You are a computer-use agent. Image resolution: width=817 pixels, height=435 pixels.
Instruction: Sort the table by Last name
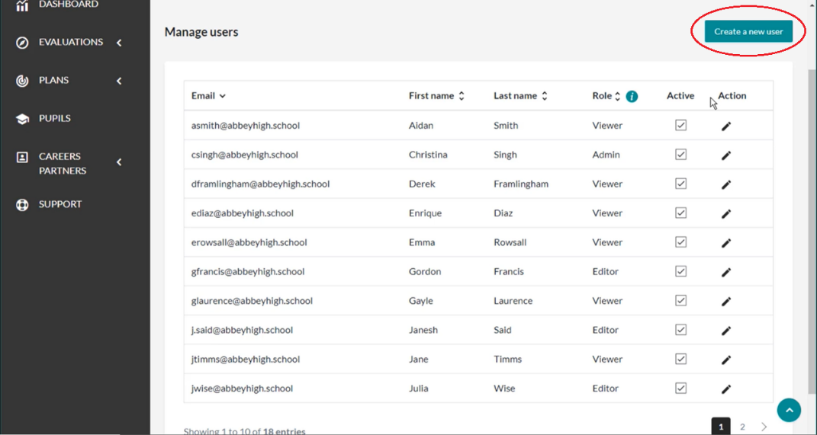(x=545, y=96)
